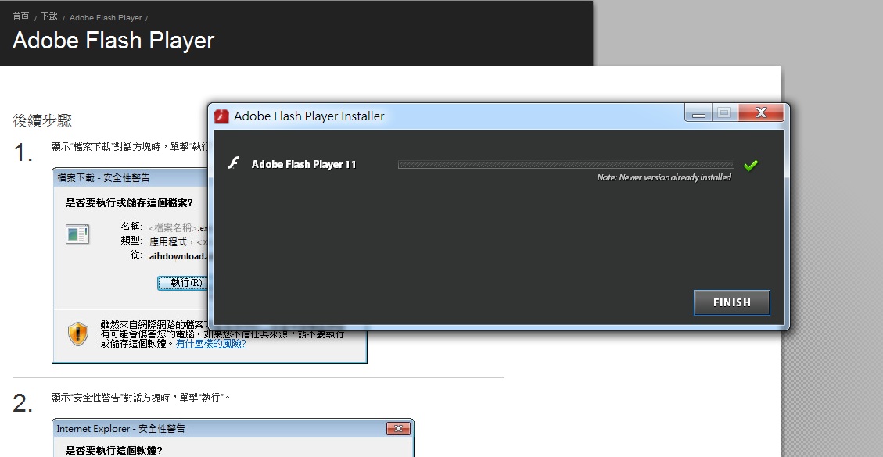Click the Adobe Flash Player page title

[x=113, y=41]
